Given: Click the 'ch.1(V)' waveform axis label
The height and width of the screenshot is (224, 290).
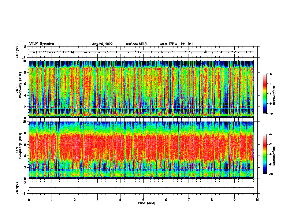Looking at the screenshot, I should tap(18, 52).
